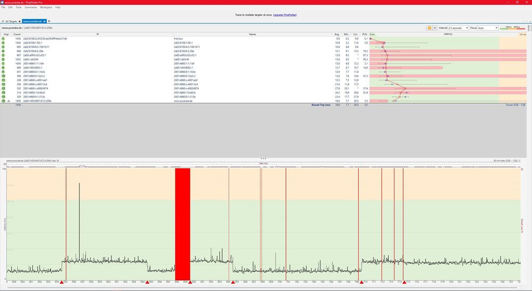Image resolution: width=532 pixels, height=291 pixels.
Task: Click the last red triangle marker on time axis
Action: [404, 282]
